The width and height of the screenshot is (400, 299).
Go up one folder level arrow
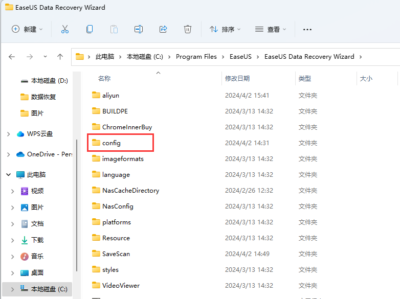pyautogui.click(x=60, y=57)
